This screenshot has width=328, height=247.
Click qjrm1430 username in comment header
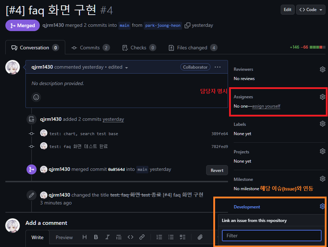tap(42, 67)
